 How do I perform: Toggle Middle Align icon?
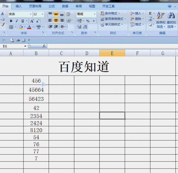[x=56, y=14]
